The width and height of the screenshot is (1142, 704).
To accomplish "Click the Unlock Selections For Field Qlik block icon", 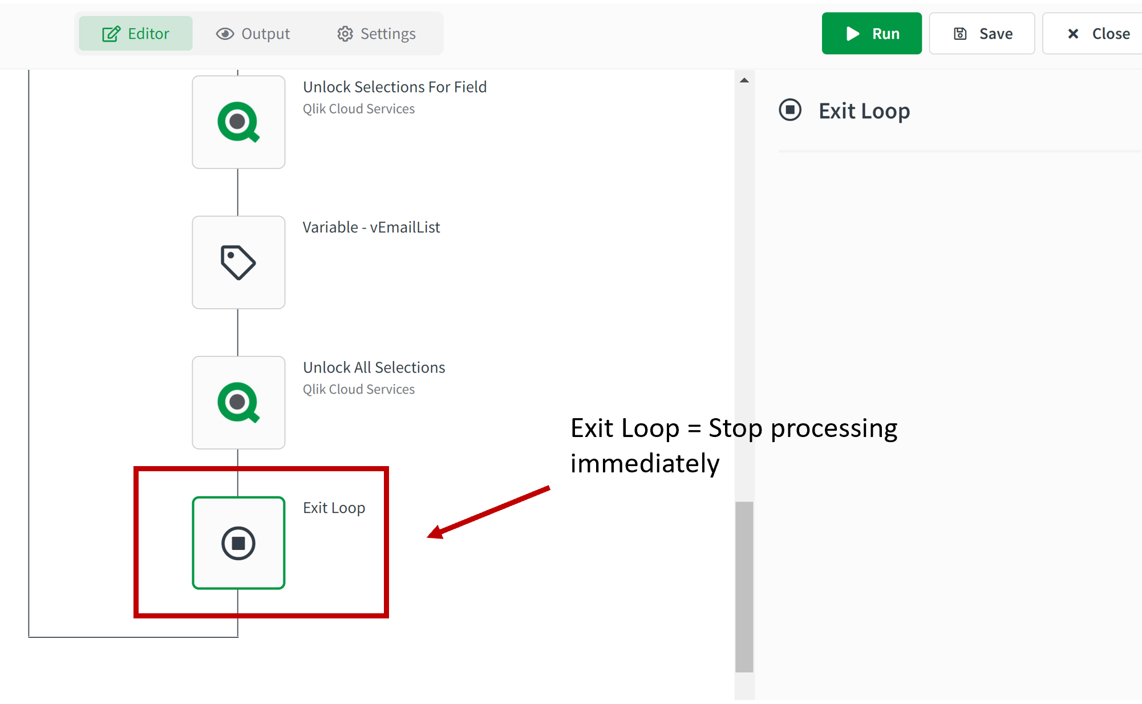I will click(238, 122).
